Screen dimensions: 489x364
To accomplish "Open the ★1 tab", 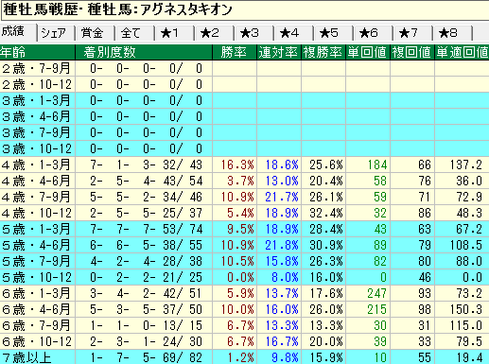I will pos(174,33).
